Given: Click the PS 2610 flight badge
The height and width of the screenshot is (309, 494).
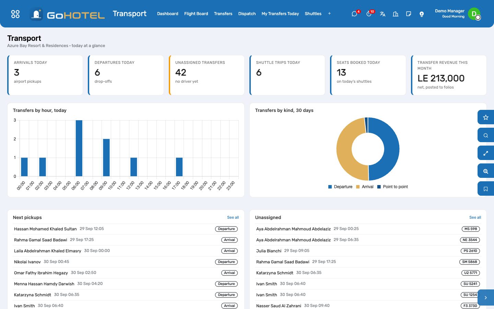Looking at the screenshot, I should tap(470, 251).
